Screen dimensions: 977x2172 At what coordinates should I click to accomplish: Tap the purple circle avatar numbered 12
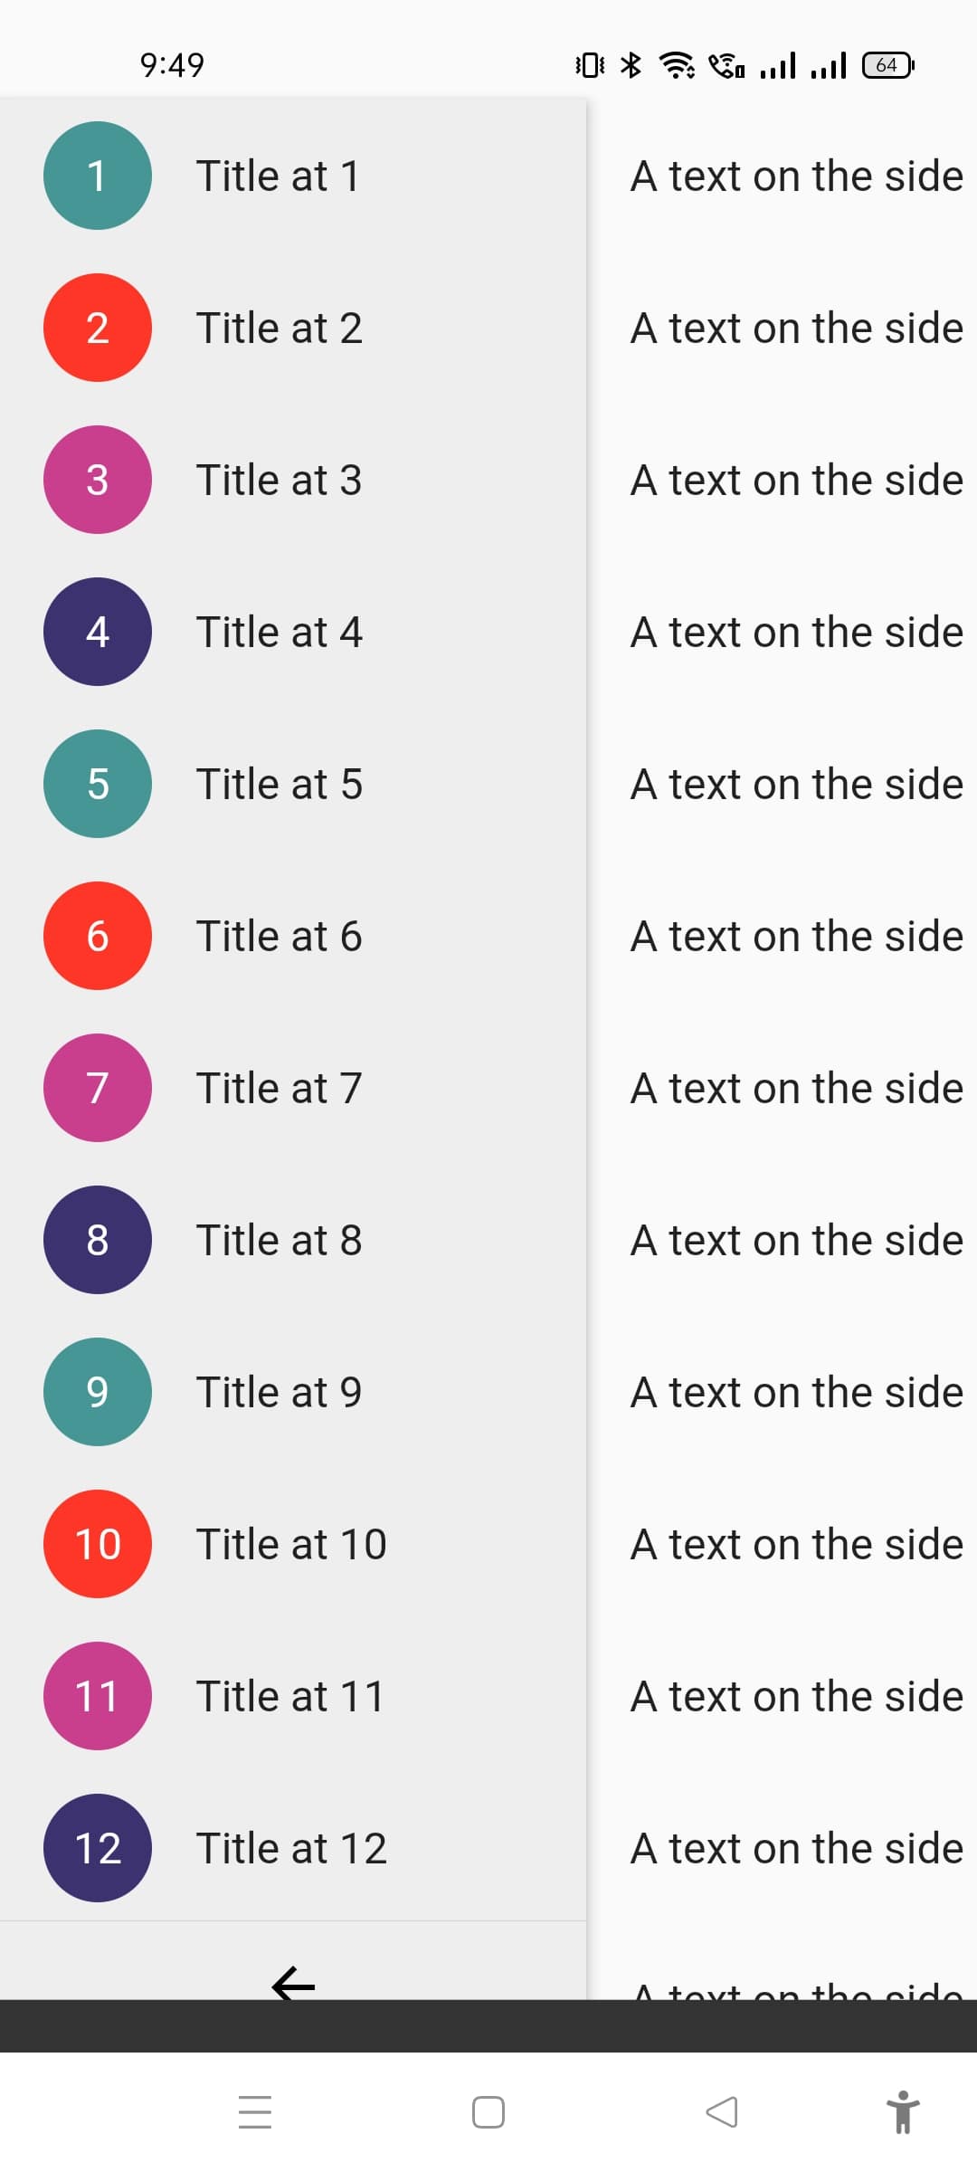tap(98, 1848)
